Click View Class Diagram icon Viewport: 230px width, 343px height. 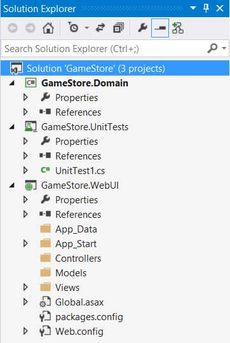[178, 28]
